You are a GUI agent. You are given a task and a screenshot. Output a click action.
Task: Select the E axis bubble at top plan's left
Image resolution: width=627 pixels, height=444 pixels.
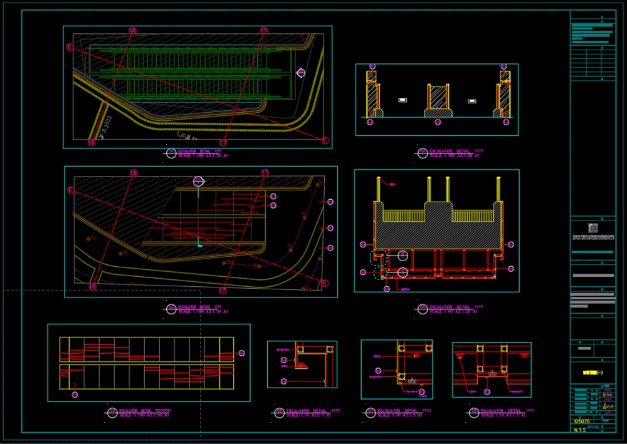70,47
